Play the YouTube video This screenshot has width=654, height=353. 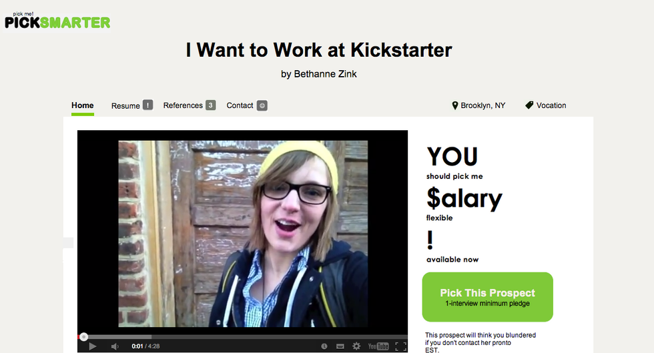(x=93, y=346)
